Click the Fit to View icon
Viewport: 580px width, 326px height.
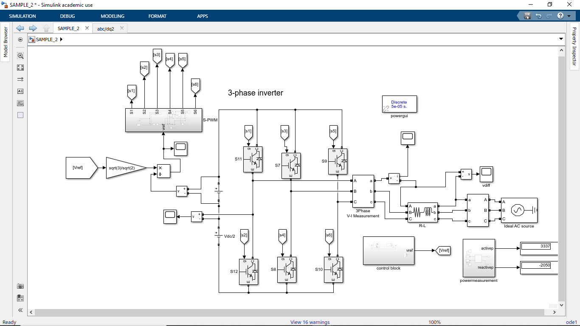[x=20, y=67]
